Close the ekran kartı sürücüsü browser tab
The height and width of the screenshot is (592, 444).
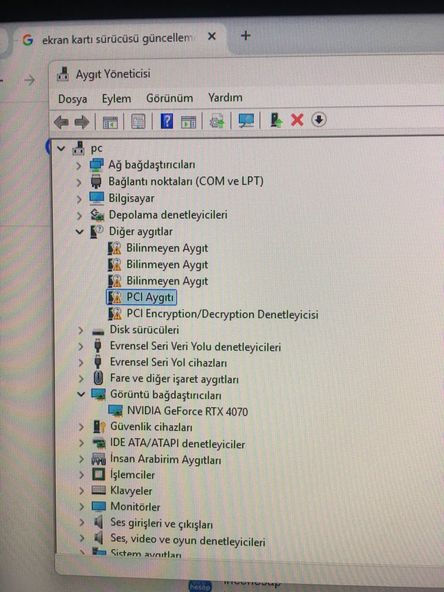coord(212,37)
